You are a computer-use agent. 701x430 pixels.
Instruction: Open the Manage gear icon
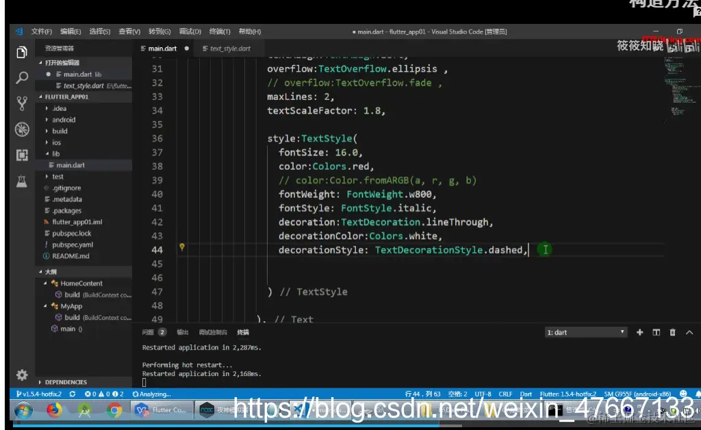[21, 375]
